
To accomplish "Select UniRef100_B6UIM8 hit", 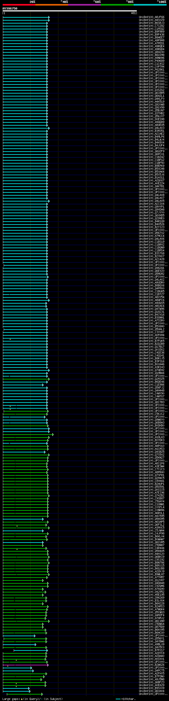I will coord(152,55).
